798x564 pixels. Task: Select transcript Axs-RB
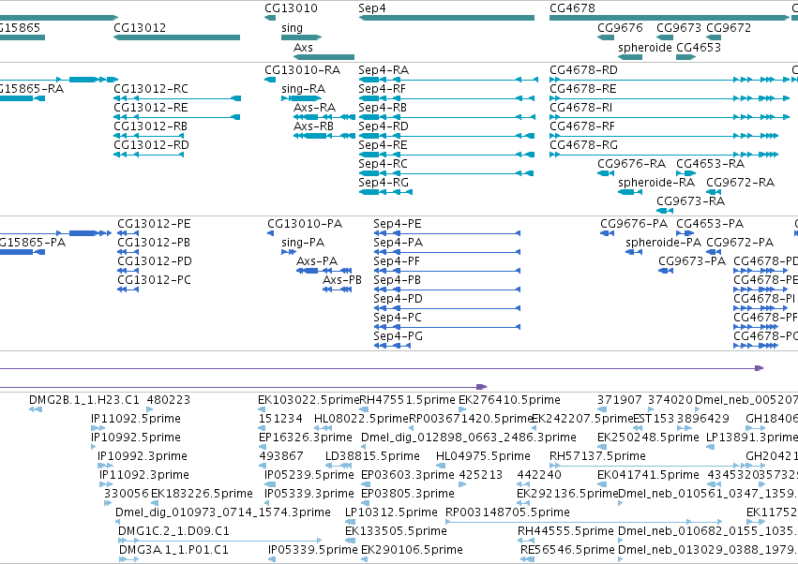pyautogui.click(x=324, y=136)
